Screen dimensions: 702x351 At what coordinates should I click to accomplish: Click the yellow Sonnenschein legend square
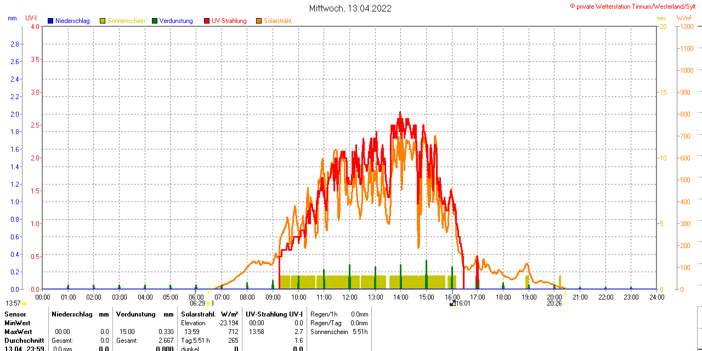(103, 21)
